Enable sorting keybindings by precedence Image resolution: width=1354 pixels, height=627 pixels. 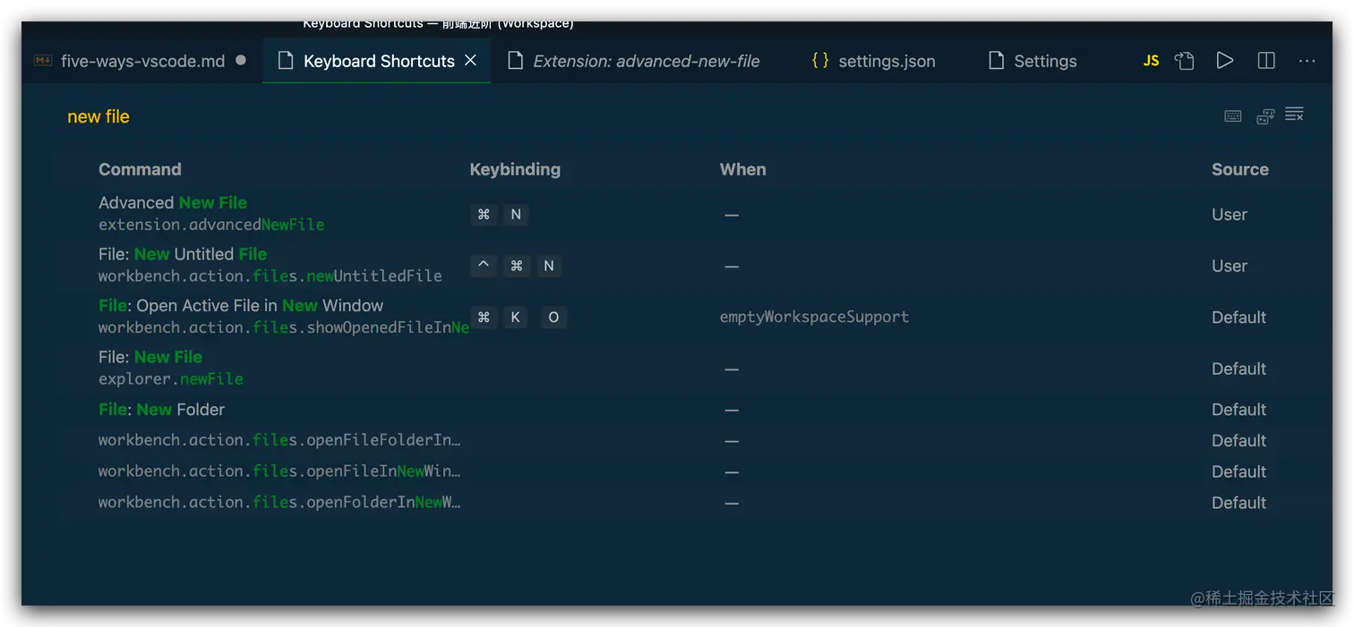click(x=1264, y=115)
